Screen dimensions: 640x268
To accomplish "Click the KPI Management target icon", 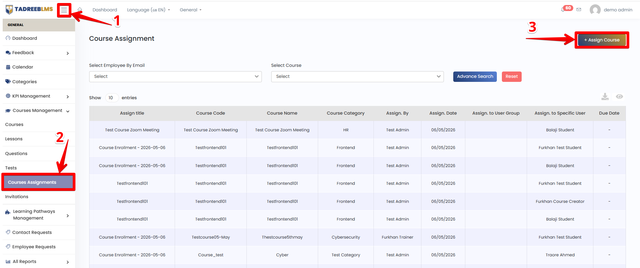I will click(x=8, y=96).
